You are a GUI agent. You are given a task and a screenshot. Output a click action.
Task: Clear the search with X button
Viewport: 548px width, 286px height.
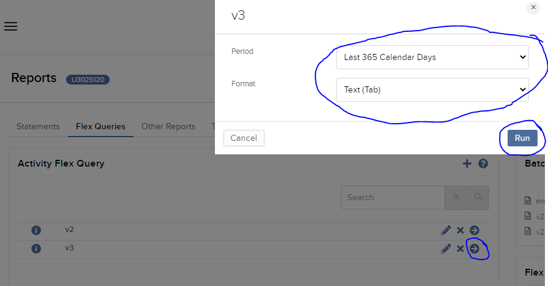tap(456, 197)
